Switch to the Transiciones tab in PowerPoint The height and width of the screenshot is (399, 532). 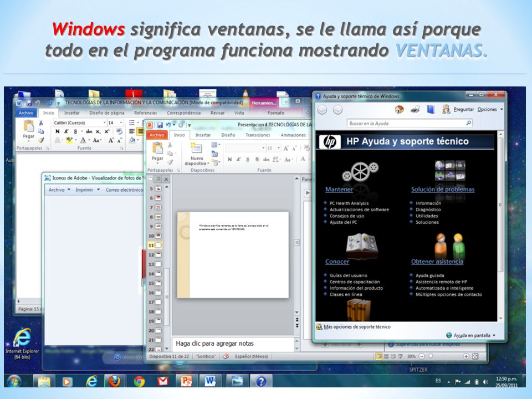click(x=258, y=135)
